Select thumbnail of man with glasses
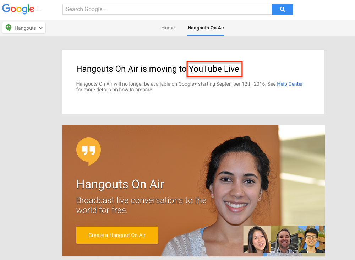 point(311,239)
